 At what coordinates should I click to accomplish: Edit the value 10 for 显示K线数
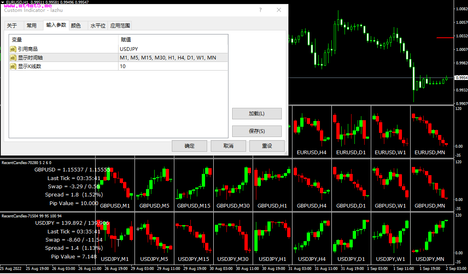(x=173, y=66)
